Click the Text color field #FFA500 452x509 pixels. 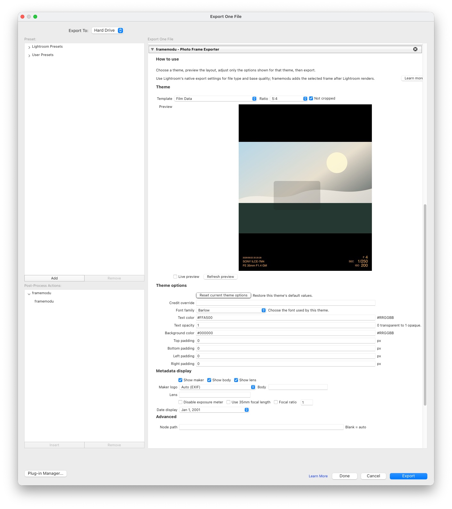(x=285, y=318)
